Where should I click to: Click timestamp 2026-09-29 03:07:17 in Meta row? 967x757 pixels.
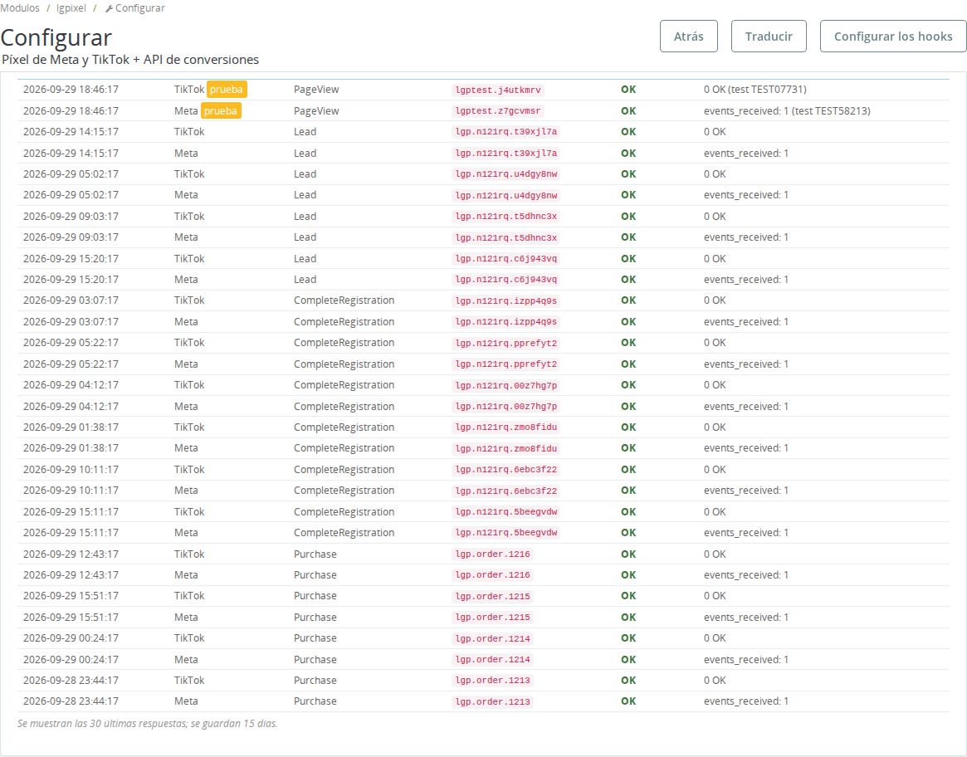point(71,322)
